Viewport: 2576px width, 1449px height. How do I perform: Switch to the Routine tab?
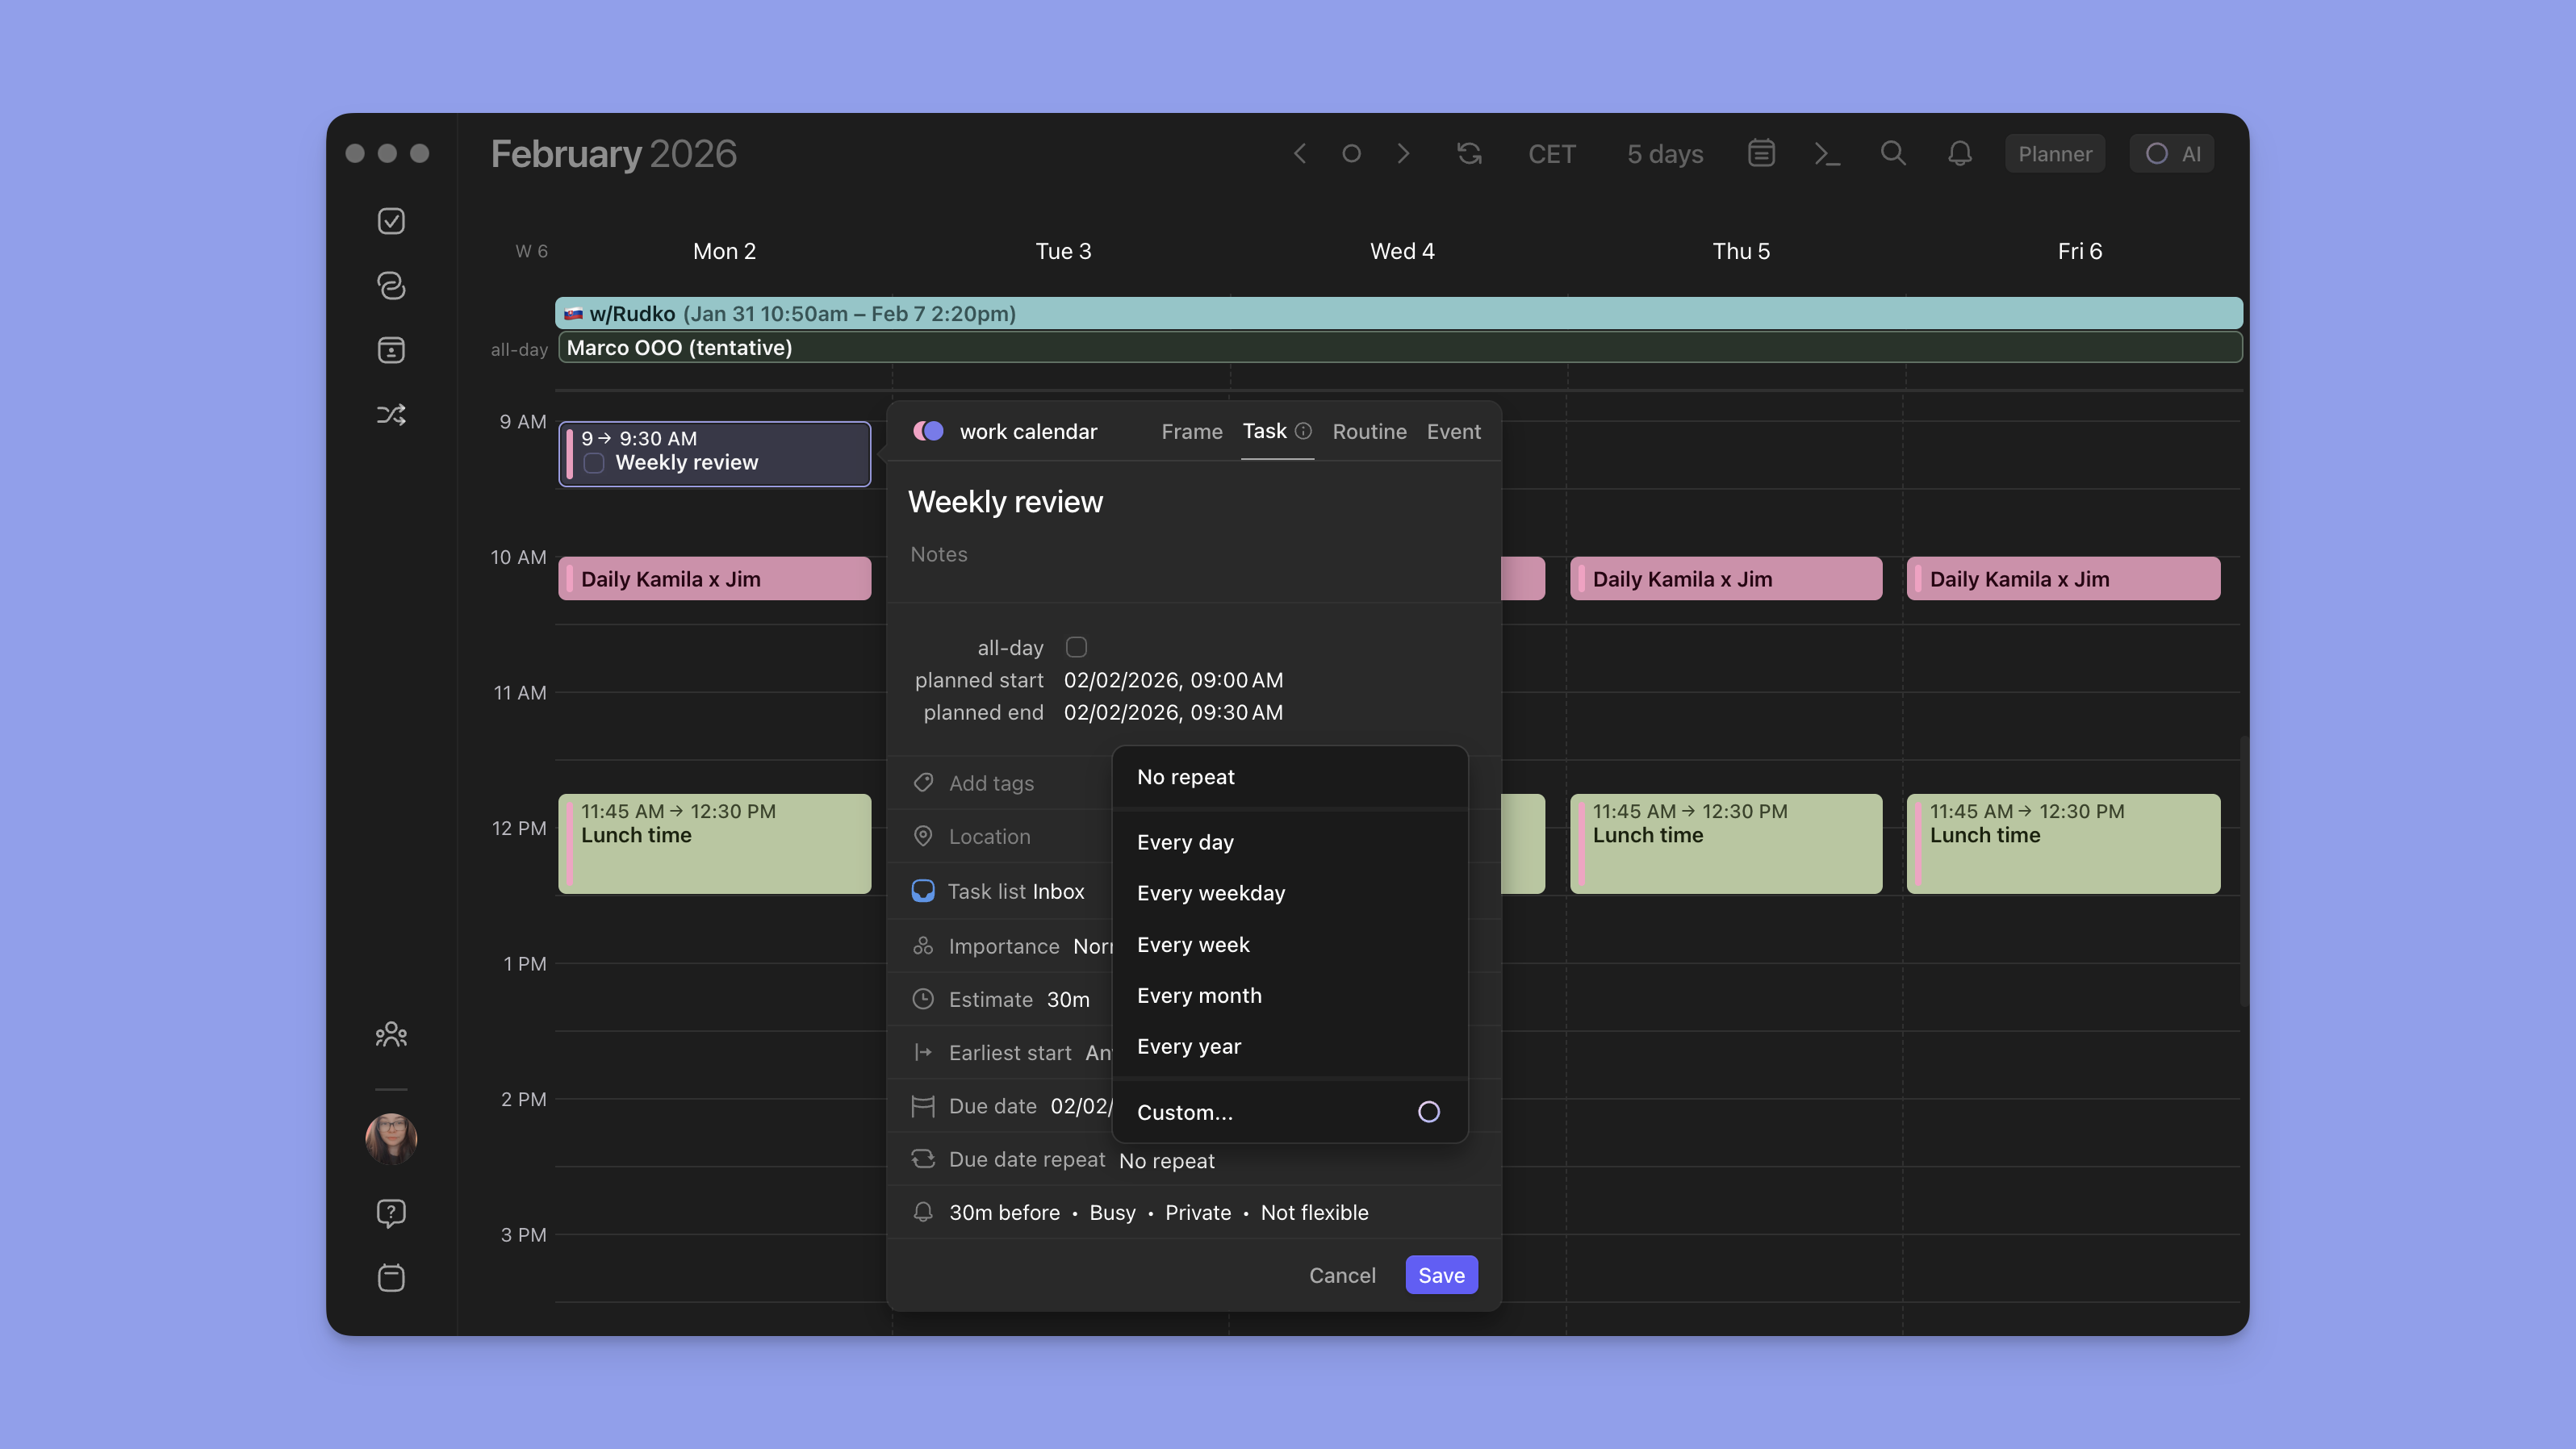[x=1369, y=431]
